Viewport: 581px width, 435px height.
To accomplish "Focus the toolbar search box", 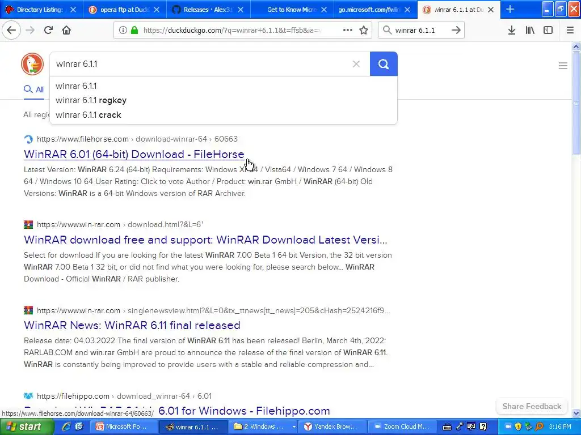I will click(422, 31).
